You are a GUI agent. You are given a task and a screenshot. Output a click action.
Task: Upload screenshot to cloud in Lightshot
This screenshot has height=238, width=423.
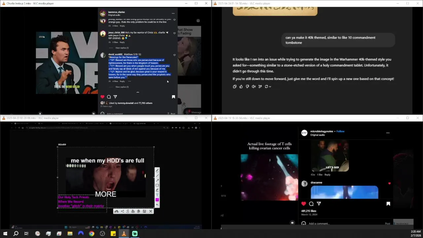click(117, 211)
